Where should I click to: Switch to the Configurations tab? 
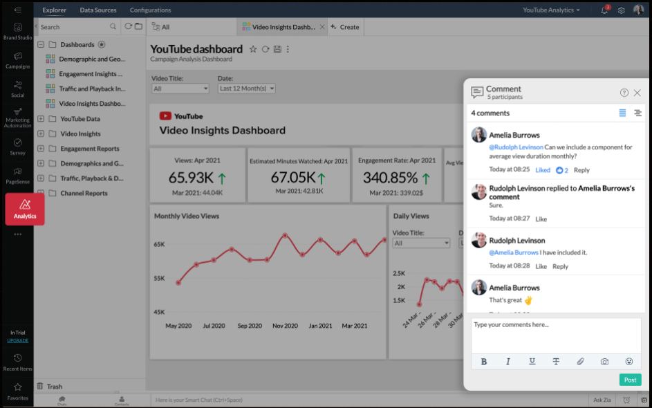[x=150, y=10]
